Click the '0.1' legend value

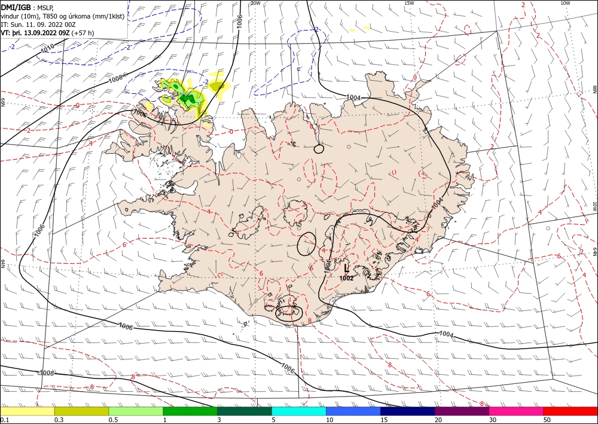[x=5, y=420]
